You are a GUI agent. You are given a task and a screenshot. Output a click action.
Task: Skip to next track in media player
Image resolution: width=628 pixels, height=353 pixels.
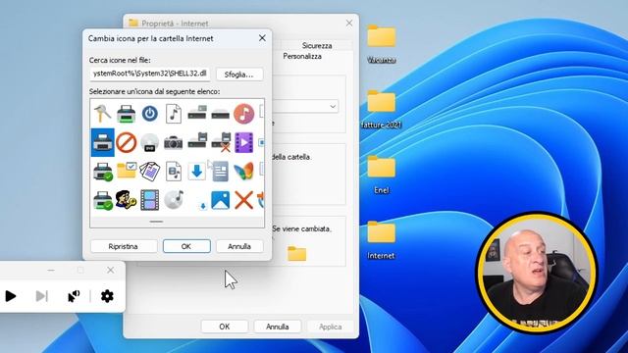coord(41,296)
